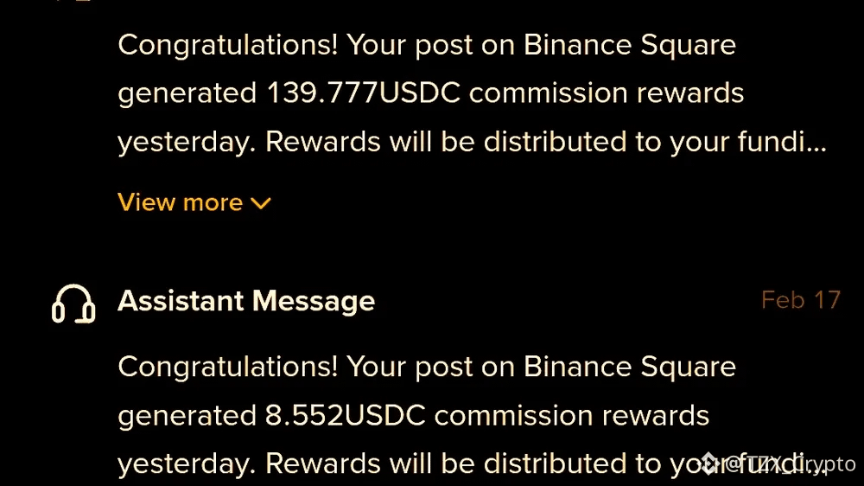Click the truncated ellipsis after "fundi"
This screenshot has height=486, width=864.
click(x=816, y=143)
